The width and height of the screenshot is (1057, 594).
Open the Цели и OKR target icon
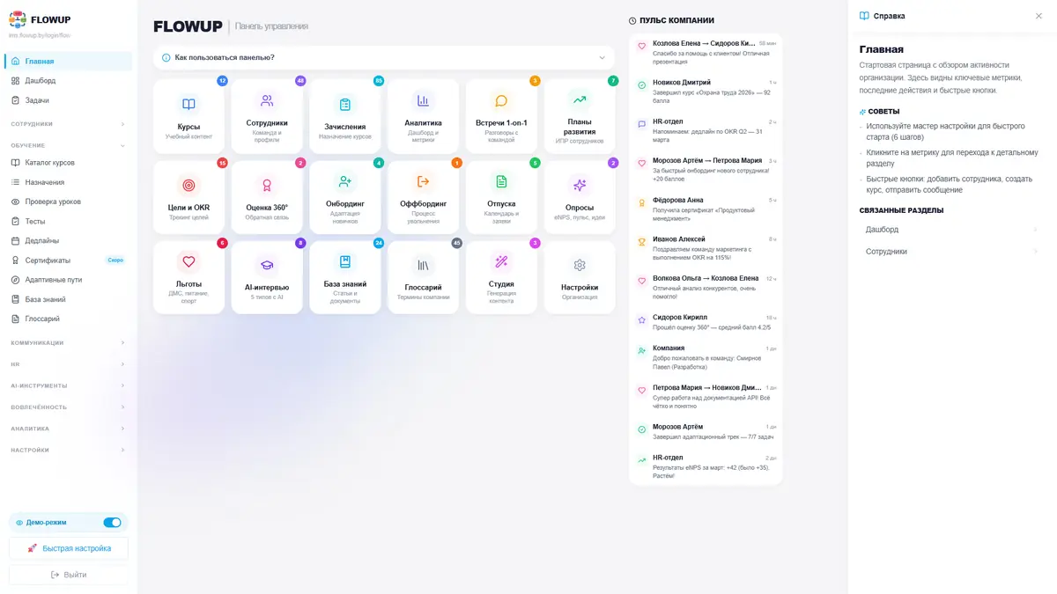coord(188,185)
